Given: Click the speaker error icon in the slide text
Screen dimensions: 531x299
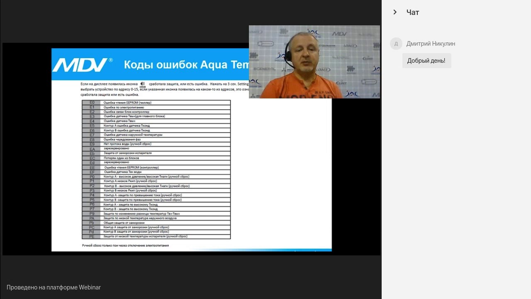Looking at the screenshot, I should click(143, 84).
